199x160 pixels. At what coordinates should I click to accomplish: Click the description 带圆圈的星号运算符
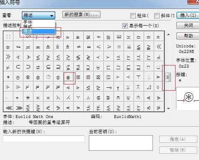(x=49, y=123)
